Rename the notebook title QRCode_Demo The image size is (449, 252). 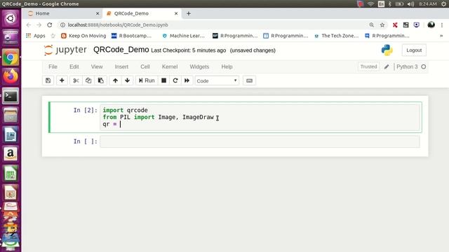pos(121,50)
